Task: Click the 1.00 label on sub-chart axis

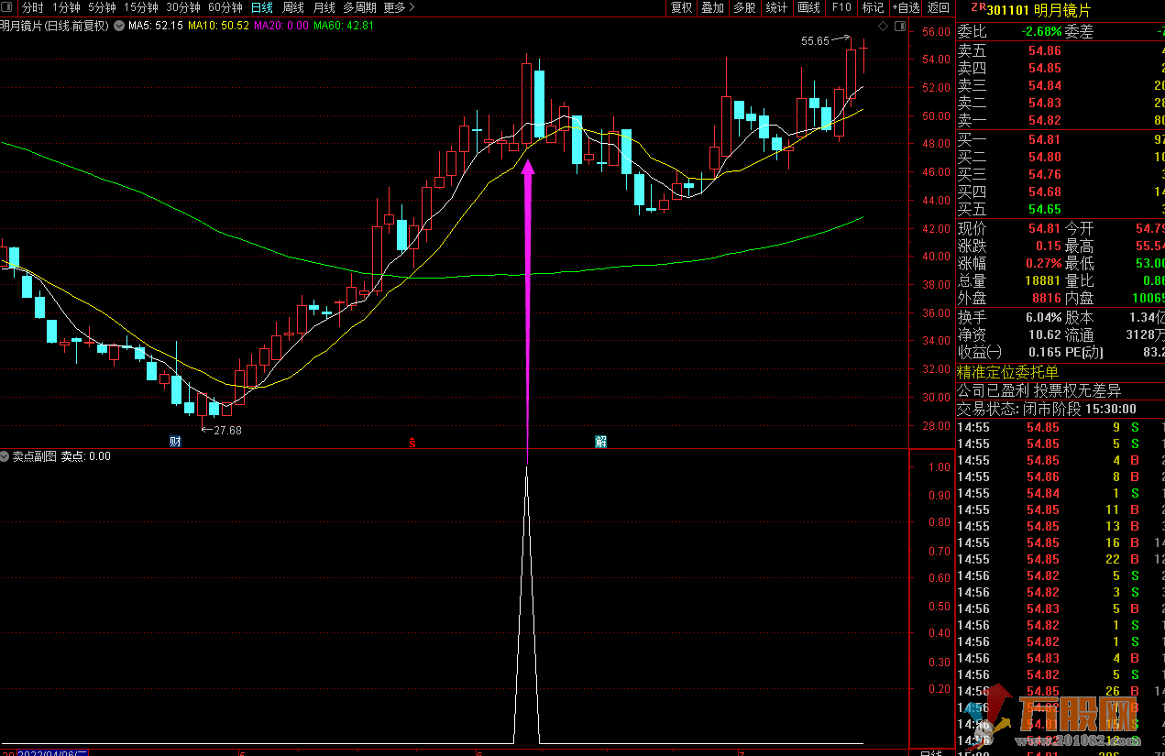Action: 939,467
